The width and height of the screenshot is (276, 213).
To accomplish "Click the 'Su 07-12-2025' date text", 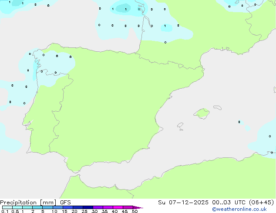I will click(x=183, y=203).
